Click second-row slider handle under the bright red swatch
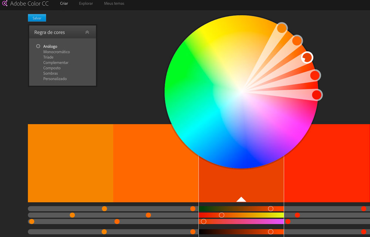Screen dimensions: 370x237 297,215
